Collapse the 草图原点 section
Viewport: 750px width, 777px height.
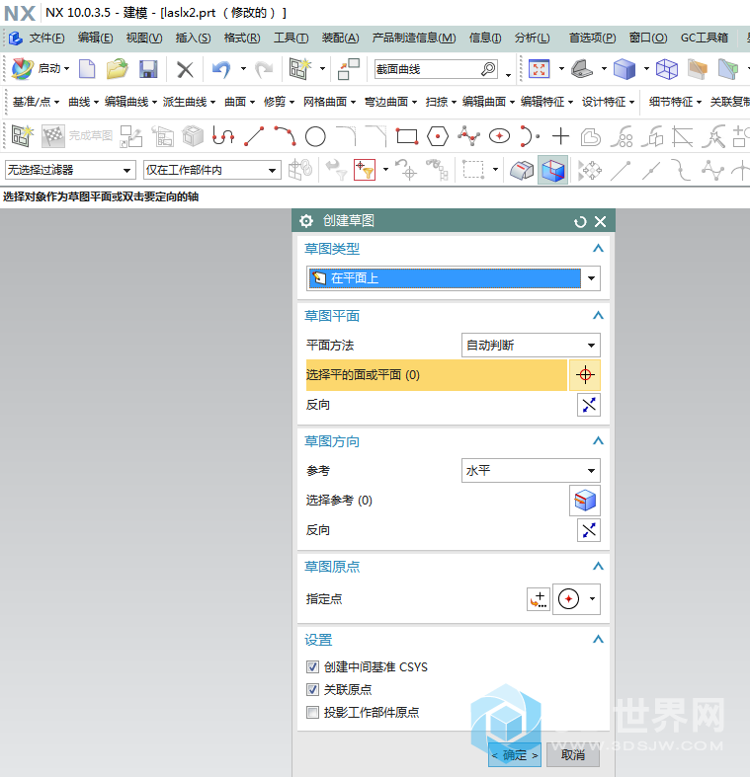point(598,567)
